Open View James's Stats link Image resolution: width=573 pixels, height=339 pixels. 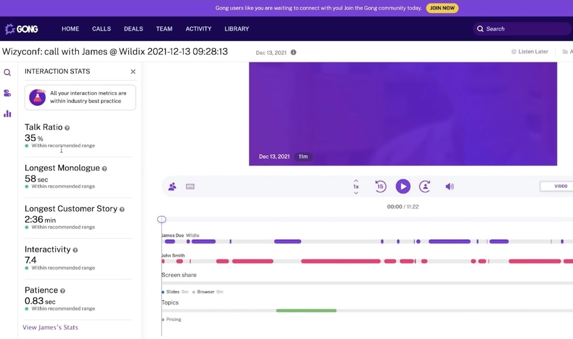(x=50, y=328)
